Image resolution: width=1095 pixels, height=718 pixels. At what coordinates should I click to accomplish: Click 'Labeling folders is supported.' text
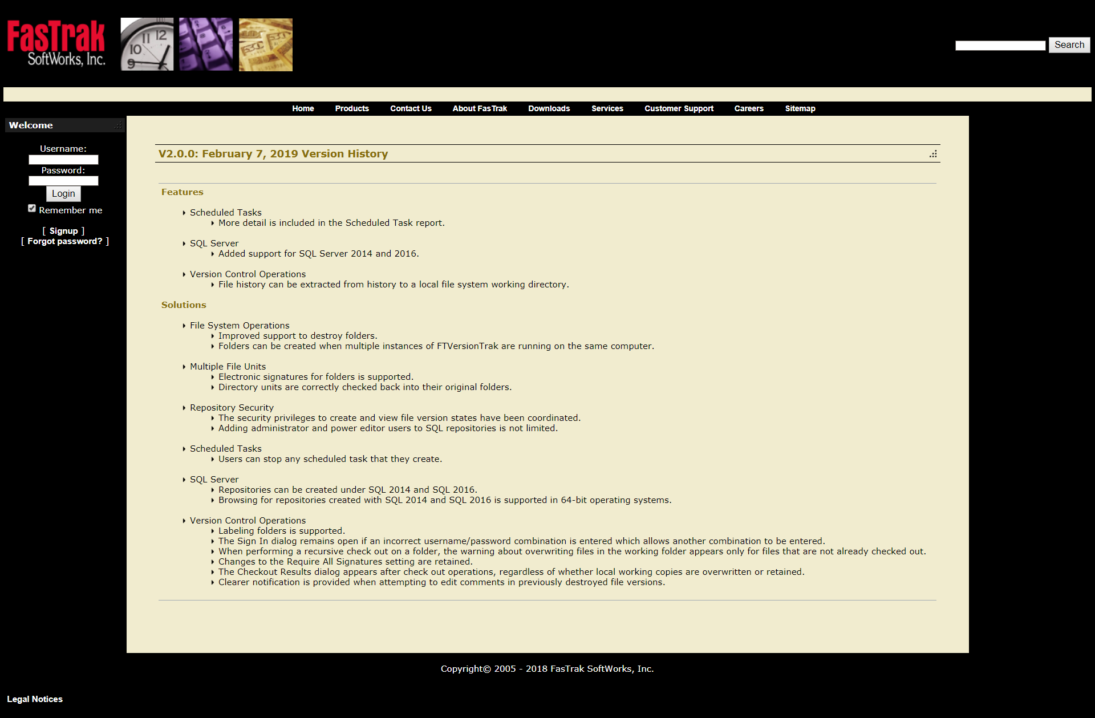282,531
